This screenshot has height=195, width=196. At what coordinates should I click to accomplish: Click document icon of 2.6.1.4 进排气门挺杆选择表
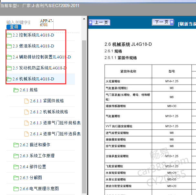(26, 134)
